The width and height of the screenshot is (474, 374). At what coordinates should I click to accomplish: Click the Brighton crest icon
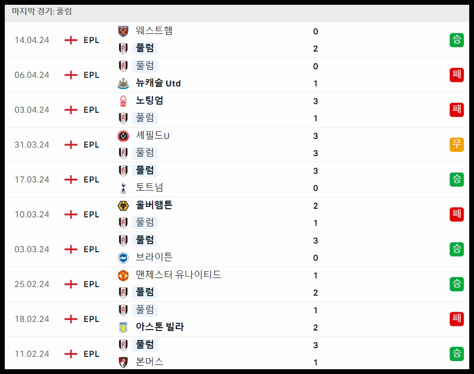[x=123, y=257]
